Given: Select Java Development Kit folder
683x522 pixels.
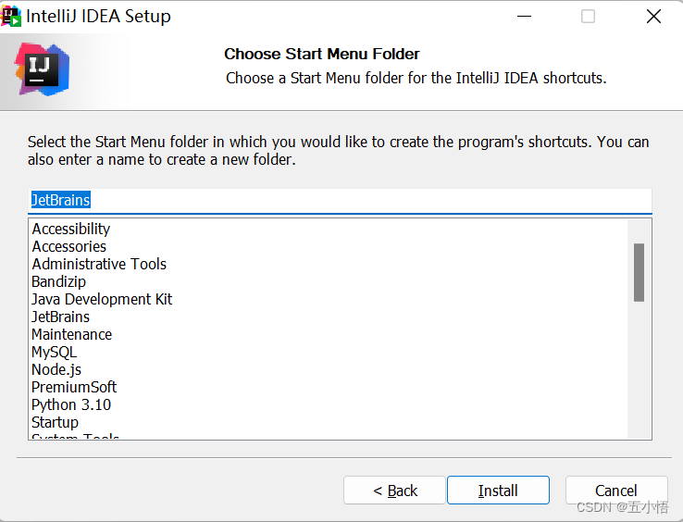Looking at the screenshot, I should coord(102,299).
